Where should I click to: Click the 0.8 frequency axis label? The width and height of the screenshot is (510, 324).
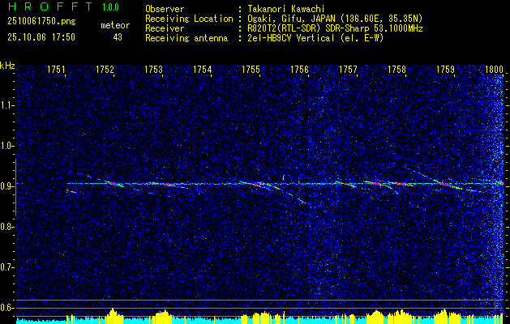[x=6, y=227]
